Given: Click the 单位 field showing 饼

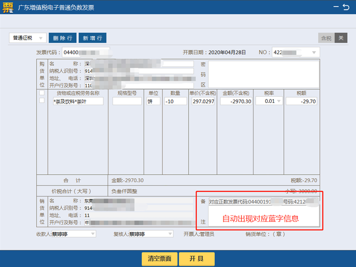Looking at the screenshot, I should (153, 101).
